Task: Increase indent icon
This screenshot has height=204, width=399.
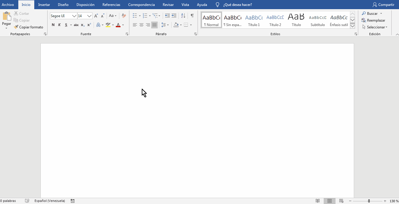Action: (174, 16)
